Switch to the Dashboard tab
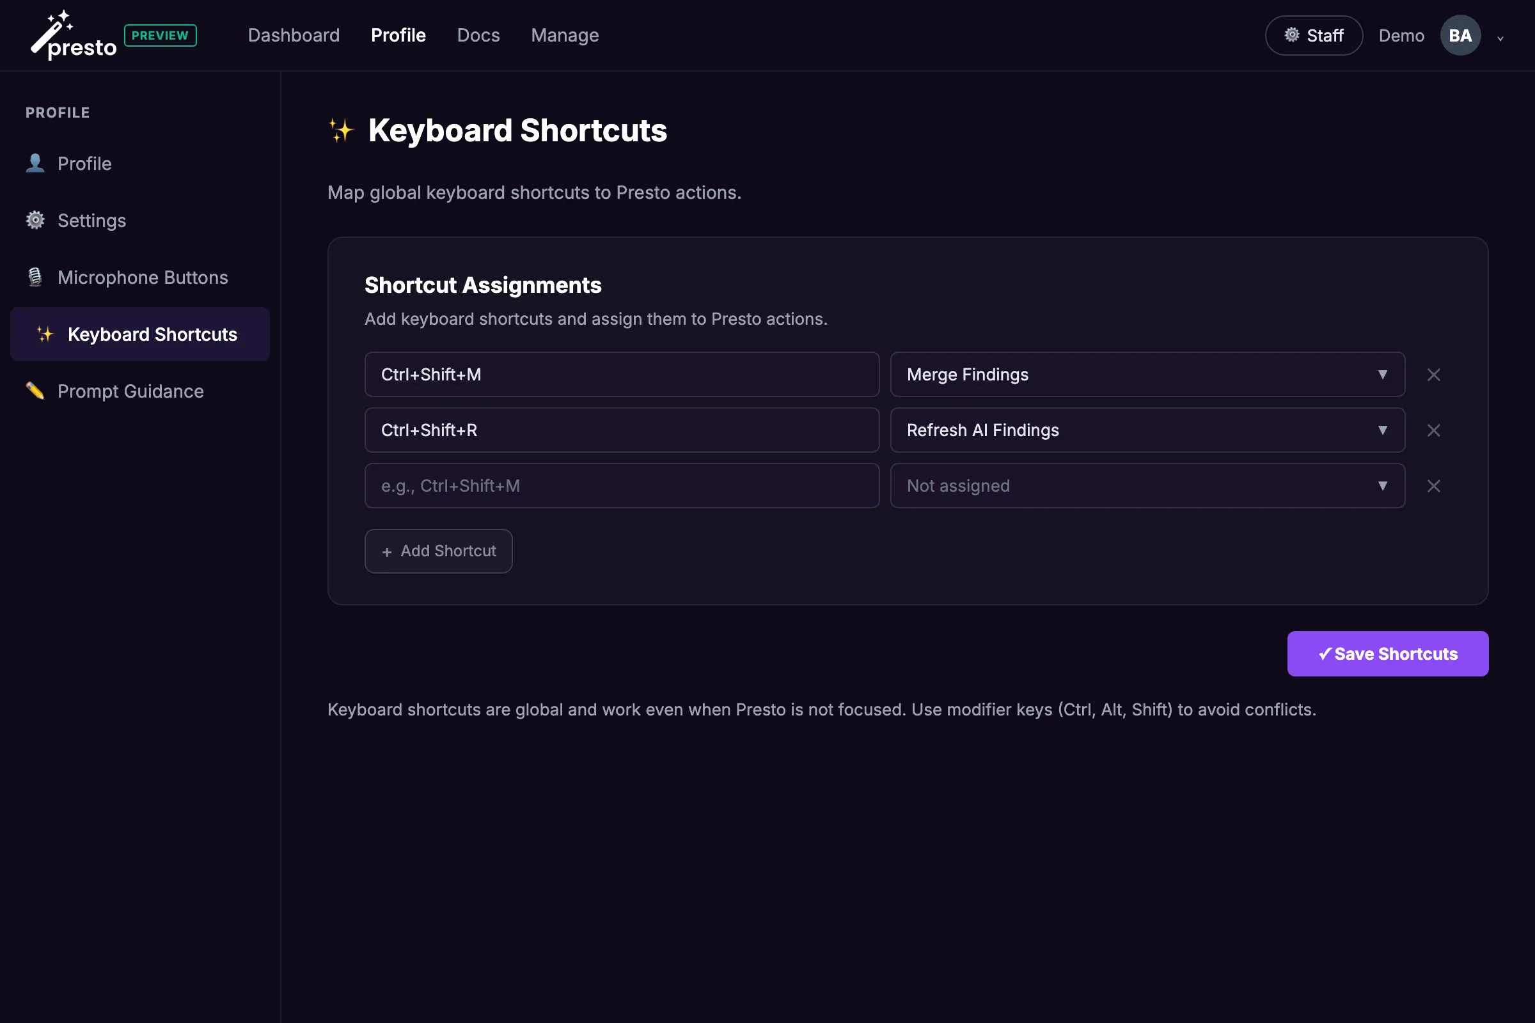Viewport: 1535px width, 1023px height. pyautogui.click(x=294, y=35)
